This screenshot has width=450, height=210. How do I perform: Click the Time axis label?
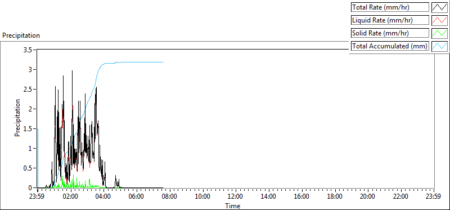(x=233, y=206)
